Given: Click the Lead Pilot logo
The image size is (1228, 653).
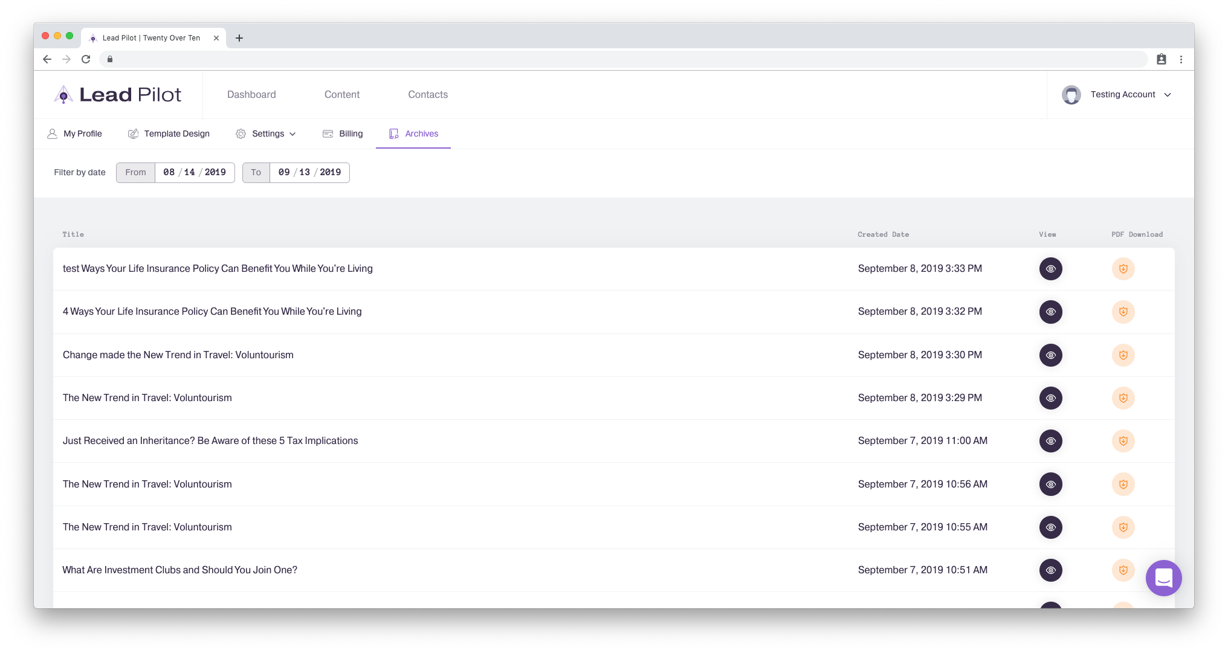Looking at the screenshot, I should click(118, 95).
